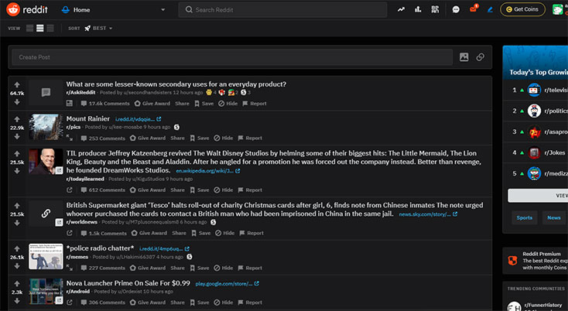
Task: Select the Sports category tab
Action: (525, 217)
